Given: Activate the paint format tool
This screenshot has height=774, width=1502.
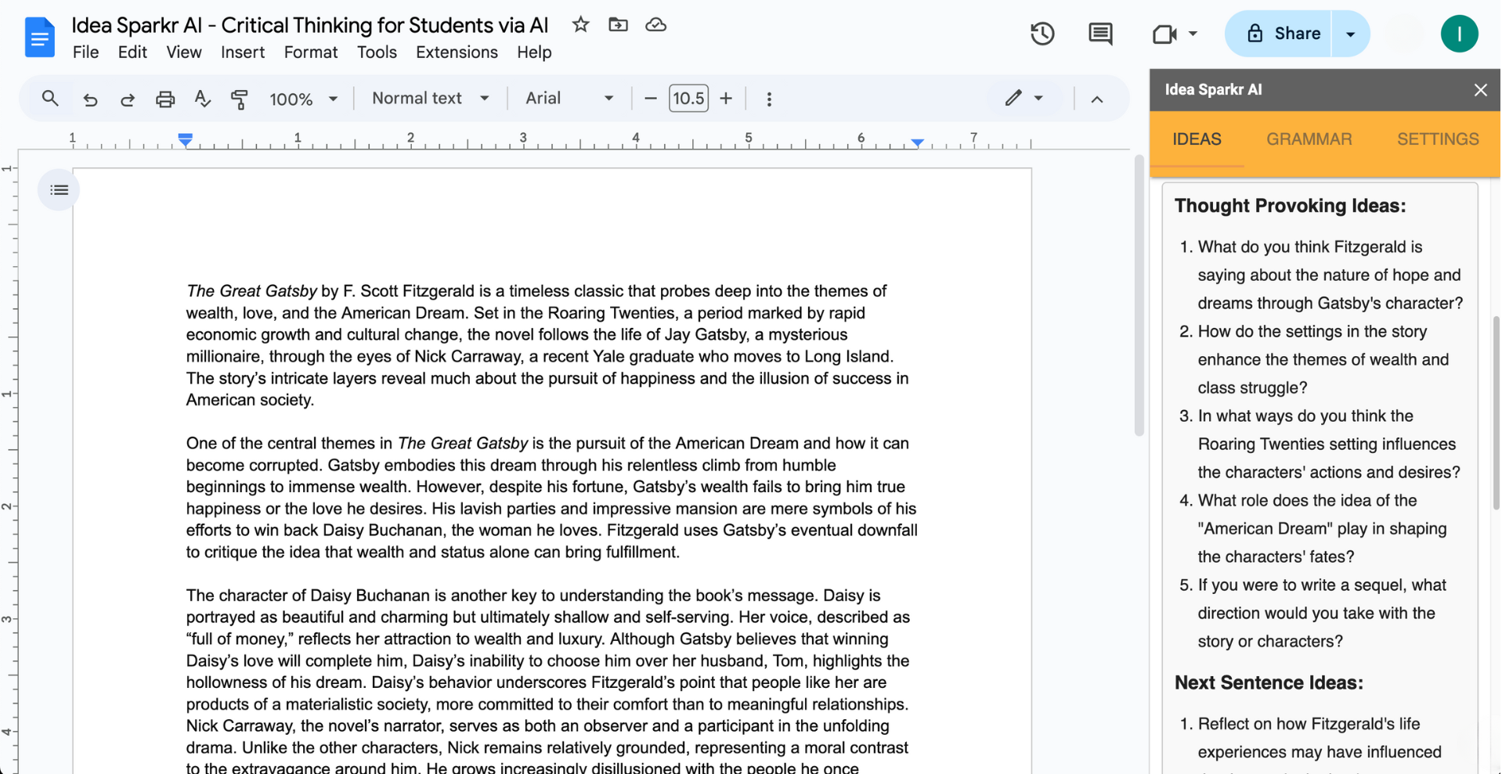Looking at the screenshot, I should [x=240, y=99].
